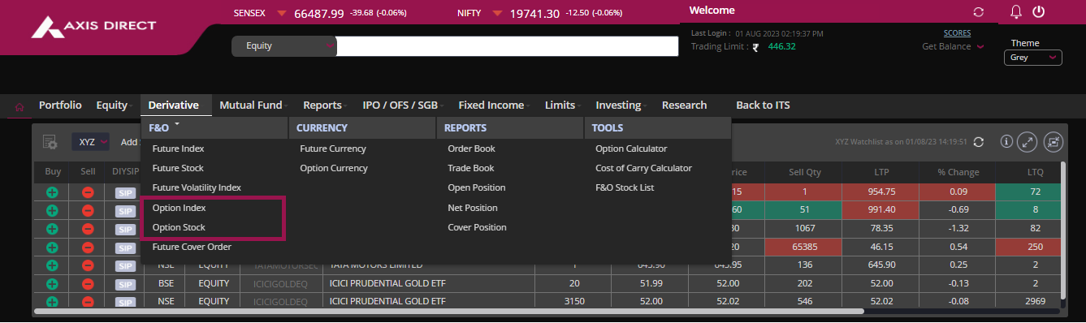Click Sell minus icon in LTP 954.75 row
The image size is (1086, 323).
click(88, 192)
